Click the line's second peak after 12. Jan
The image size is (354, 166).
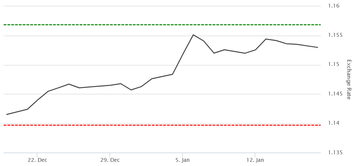tap(266, 39)
